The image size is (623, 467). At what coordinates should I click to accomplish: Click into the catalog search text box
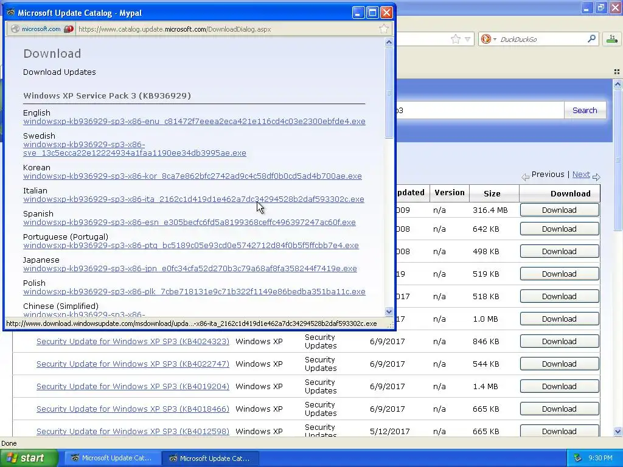[x=480, y=111]
